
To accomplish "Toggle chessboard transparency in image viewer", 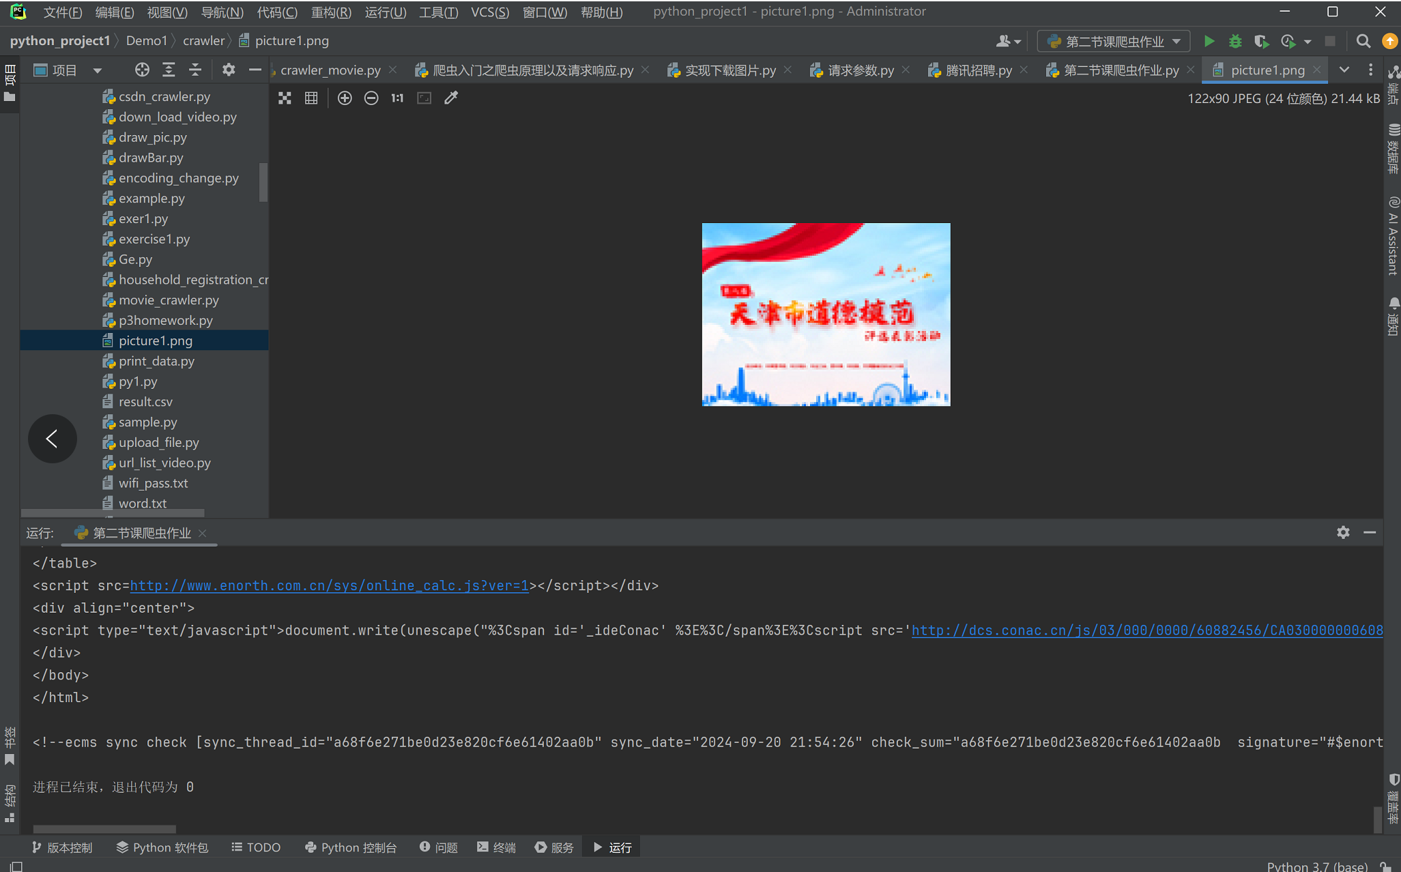I will 285,98.
